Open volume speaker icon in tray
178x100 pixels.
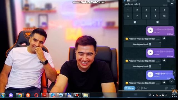(x=166, y=96)
